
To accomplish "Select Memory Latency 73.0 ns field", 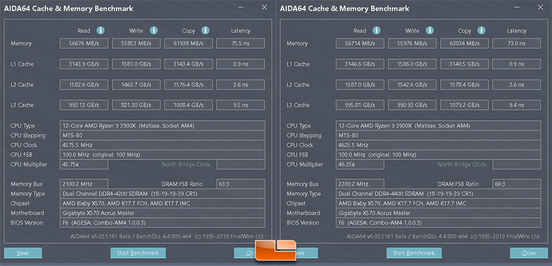I will tap(517, 43).
